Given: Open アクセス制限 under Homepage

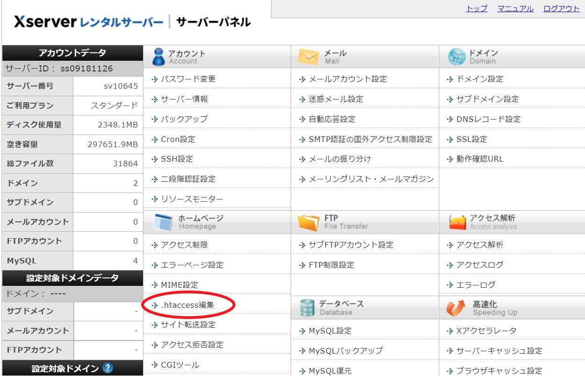Looking at the screenshot, I should 184,245.
